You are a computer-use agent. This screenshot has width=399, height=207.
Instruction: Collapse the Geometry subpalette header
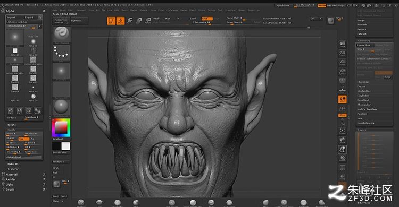364,41
